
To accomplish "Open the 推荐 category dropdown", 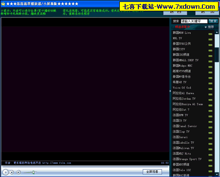I will pyautogui.click(x=209, y=27).
